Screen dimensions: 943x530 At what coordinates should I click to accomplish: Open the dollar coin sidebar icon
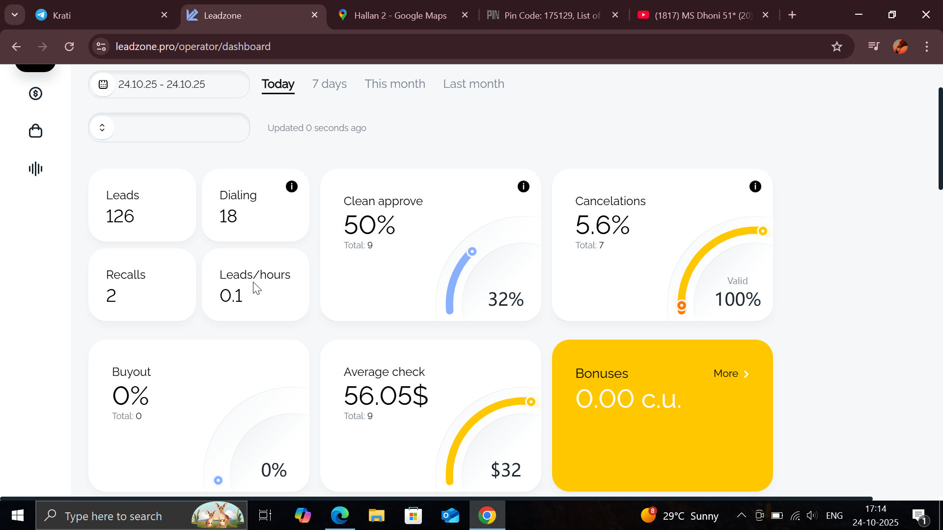[35, 94]
